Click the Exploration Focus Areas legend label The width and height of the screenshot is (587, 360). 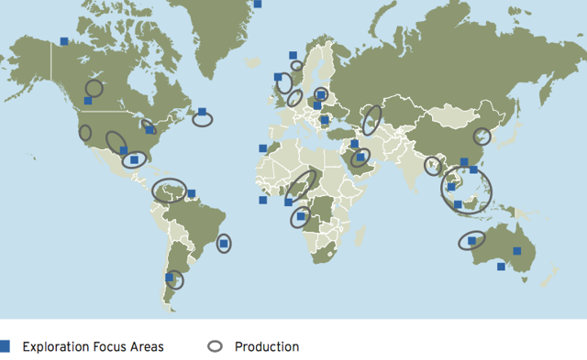click(94, 346)
